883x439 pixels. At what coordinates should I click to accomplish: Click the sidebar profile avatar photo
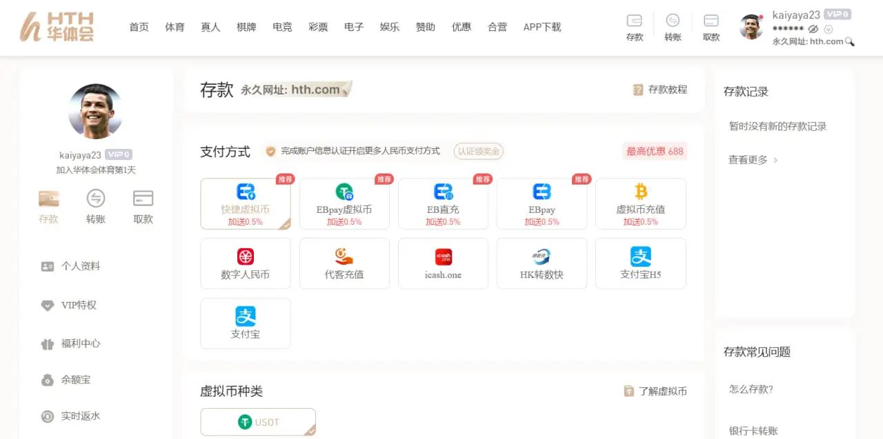click(95, 111)
